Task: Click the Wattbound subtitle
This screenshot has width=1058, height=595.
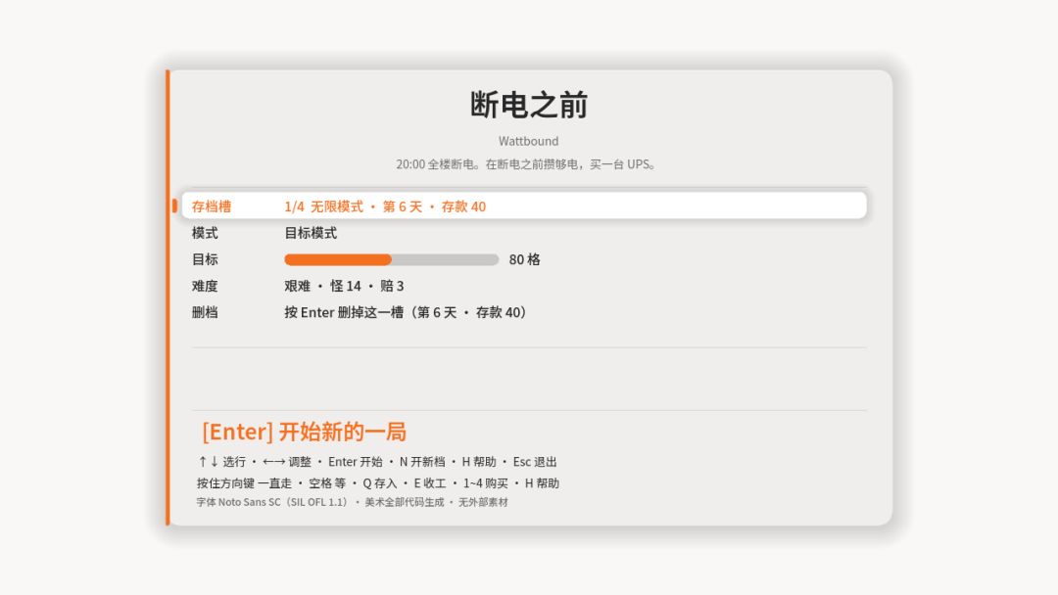Action: (x=528, y=141)
